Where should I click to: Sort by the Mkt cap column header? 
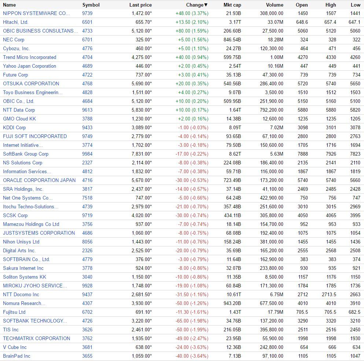click(232, 5)
